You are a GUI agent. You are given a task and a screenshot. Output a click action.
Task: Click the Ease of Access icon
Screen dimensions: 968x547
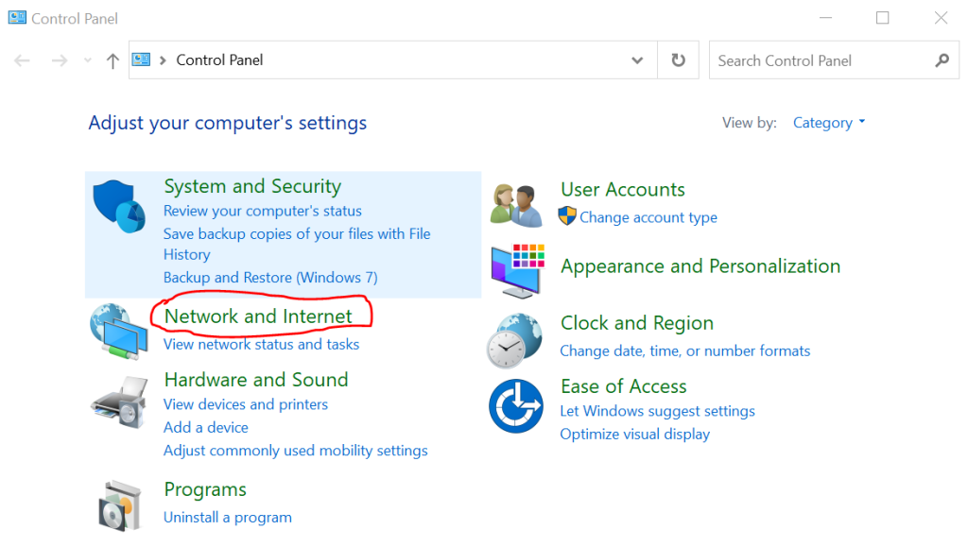[515, 406]
